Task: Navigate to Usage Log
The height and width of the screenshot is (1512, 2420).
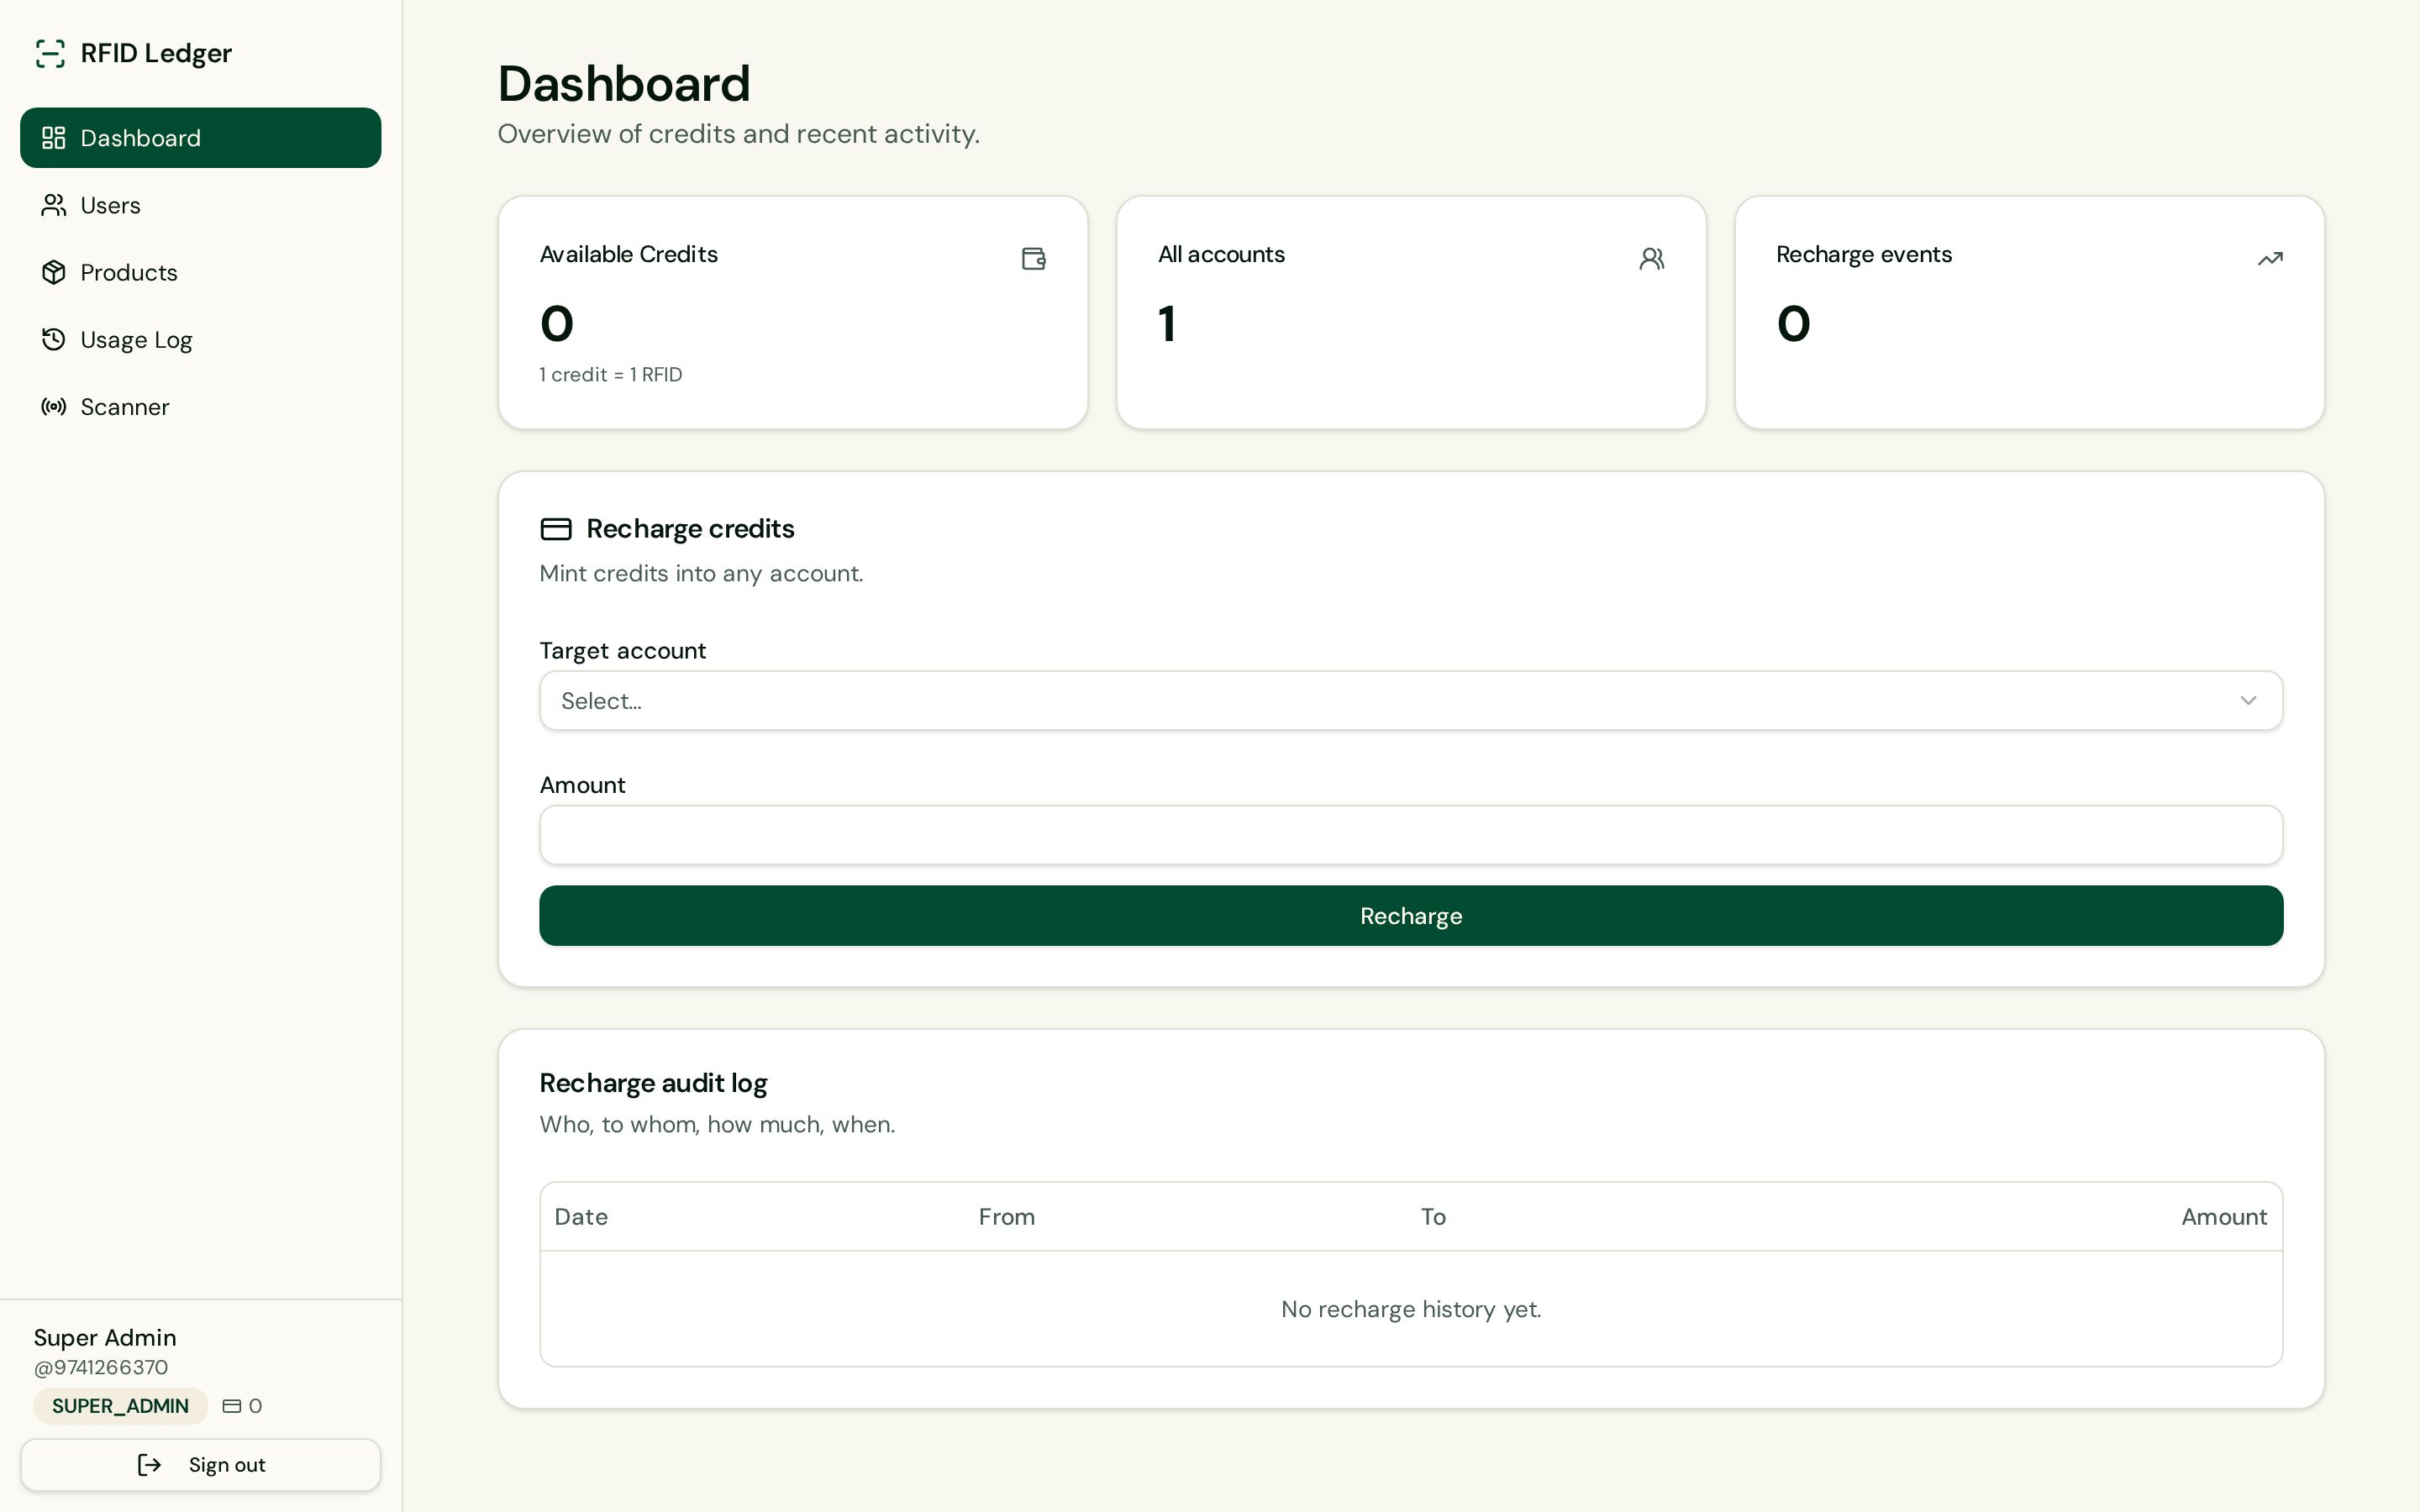Action: click(x=200, y=339)
